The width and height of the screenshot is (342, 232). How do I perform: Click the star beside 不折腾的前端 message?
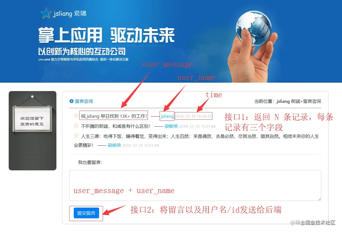pyautogui.click(x=76, y=126)
